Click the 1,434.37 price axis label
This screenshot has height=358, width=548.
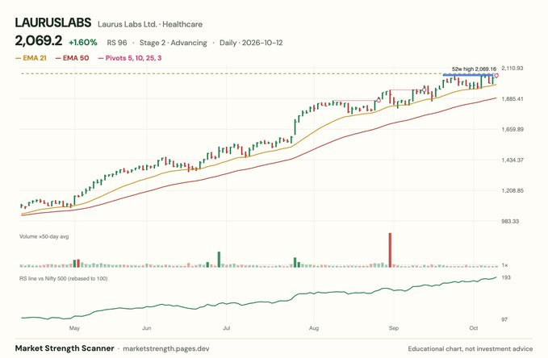tap(512, 160)
